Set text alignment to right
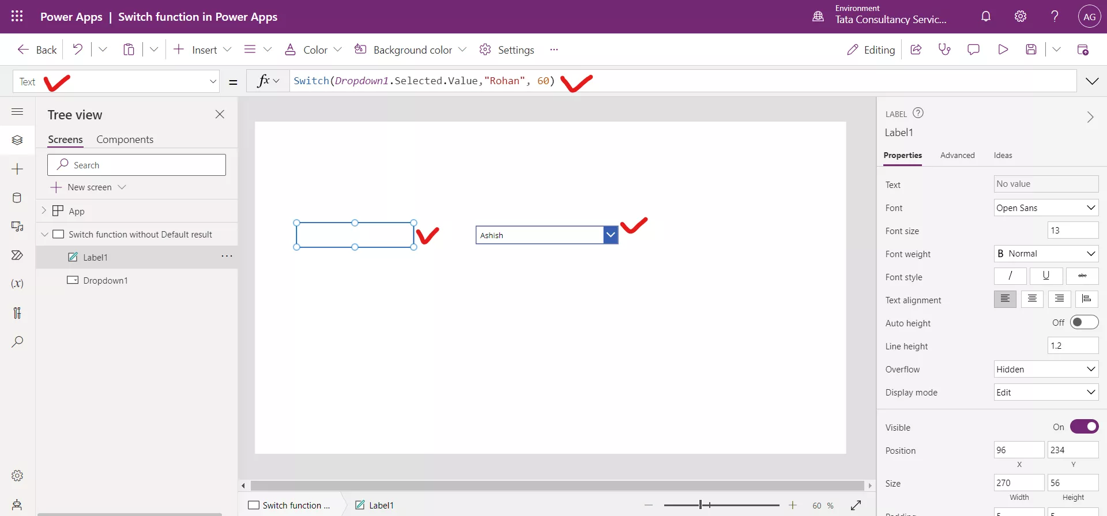The width and height of the screenshot is (1107, 516). (x=1060, y=299)
